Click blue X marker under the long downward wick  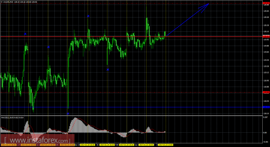[x=108, y=70]
